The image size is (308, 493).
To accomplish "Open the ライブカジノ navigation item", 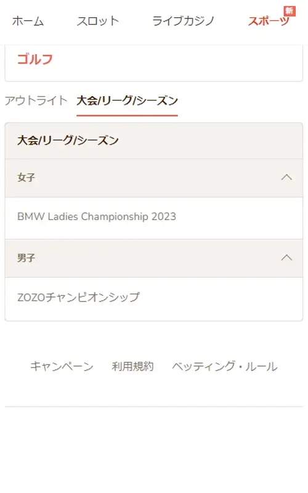I will 183,22.
